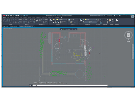Click the ViewCube TOP face
Image resolution: width=135 pixels, height=101 pixels.
coord(129,35)
